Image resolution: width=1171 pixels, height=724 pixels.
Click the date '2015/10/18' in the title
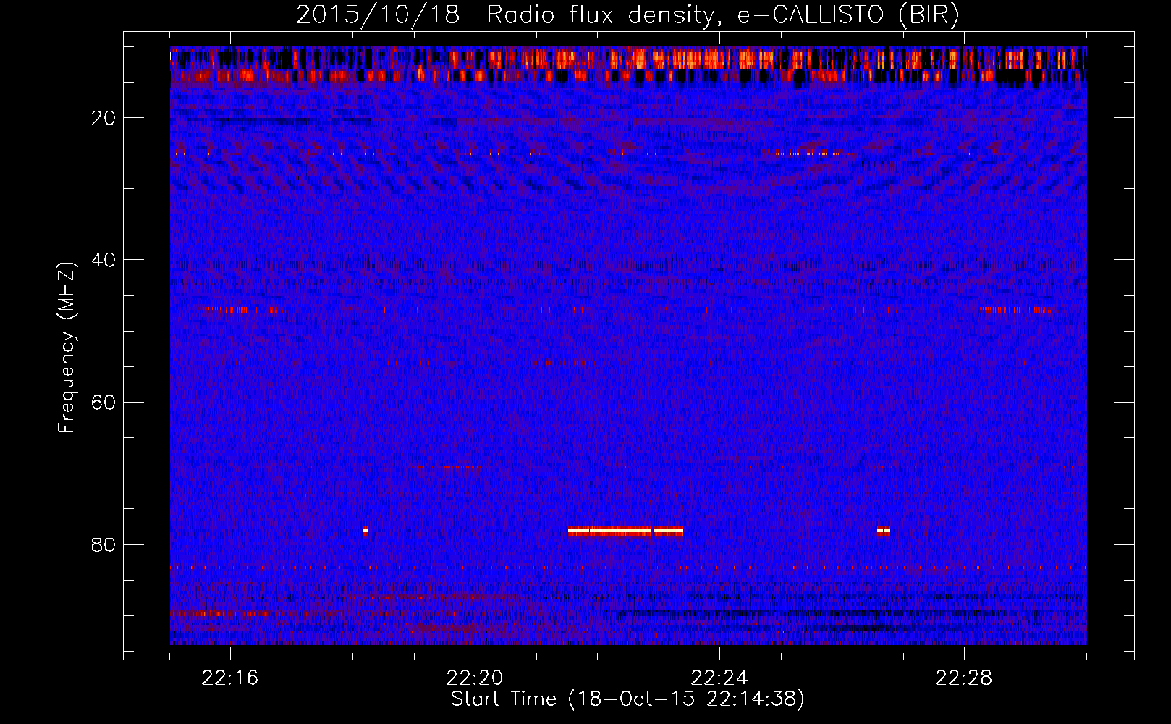pyautogui.click(x=378, y=15)
